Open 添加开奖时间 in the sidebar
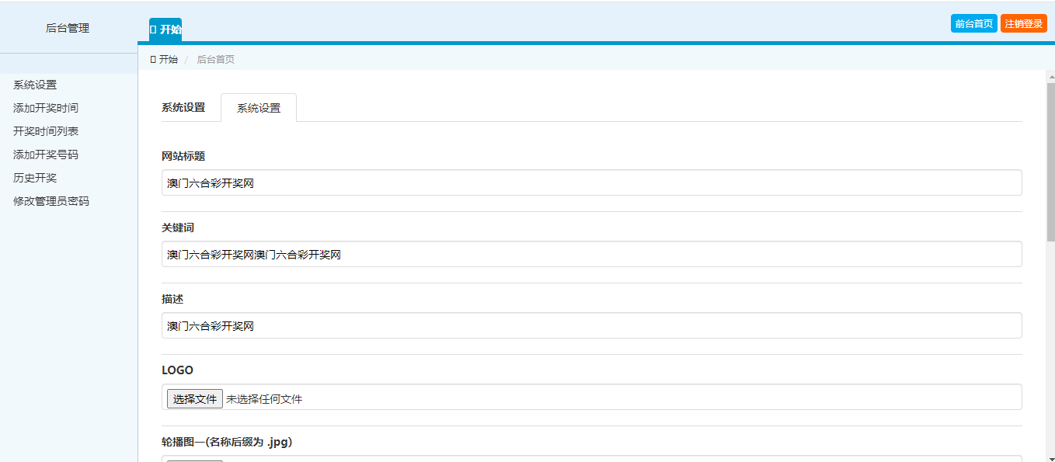Viewport: 1055px width, 462px height. pyautogui.click(x=46, y=108)
